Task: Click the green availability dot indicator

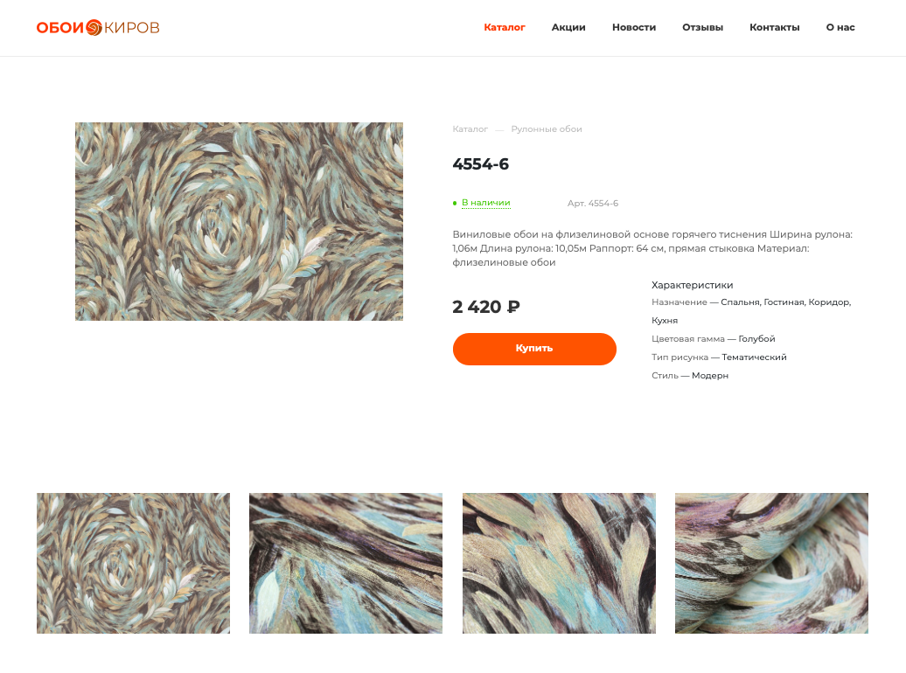Action: (x=455, y=204)
